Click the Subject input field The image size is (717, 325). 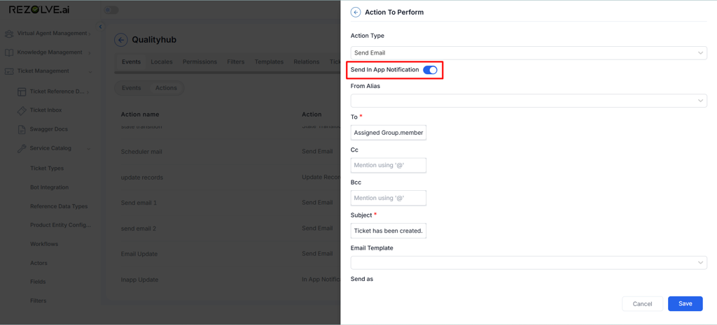click(x=389, y=231)
